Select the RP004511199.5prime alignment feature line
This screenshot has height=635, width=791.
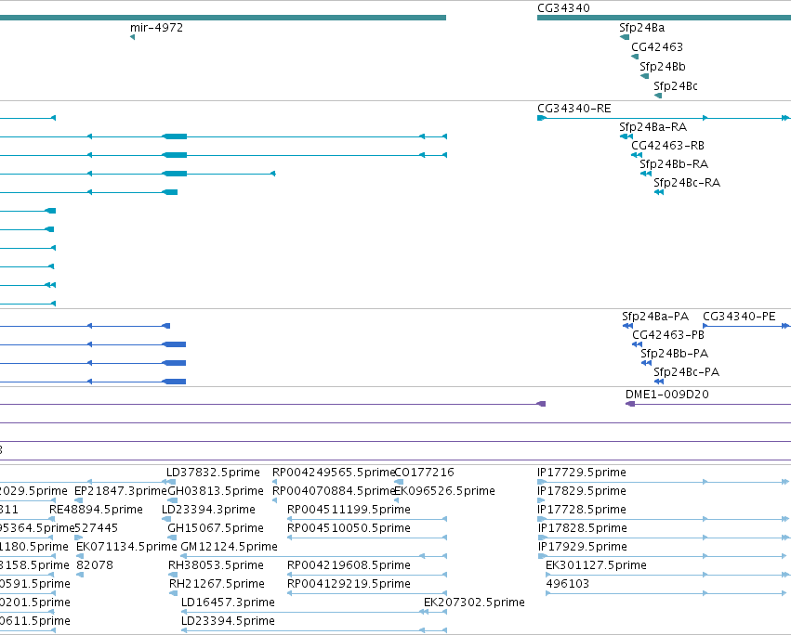[367, 519]
